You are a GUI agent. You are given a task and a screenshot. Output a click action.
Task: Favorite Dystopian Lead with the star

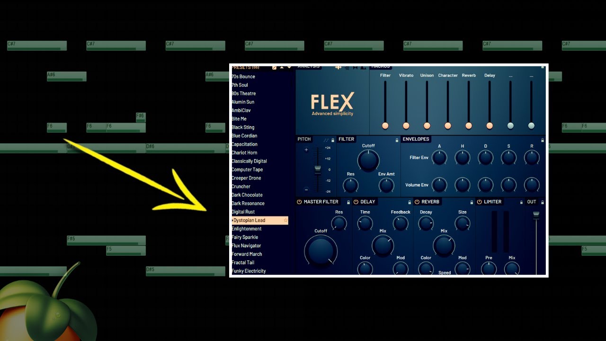tap(285, 221)
